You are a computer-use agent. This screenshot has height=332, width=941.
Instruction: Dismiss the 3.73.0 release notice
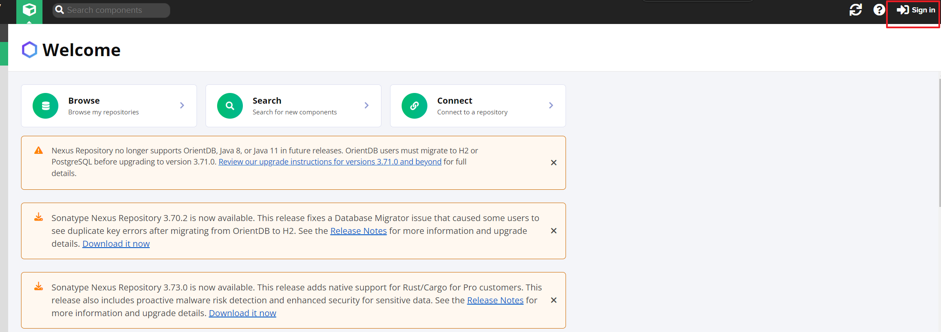[x=554, y=300]
